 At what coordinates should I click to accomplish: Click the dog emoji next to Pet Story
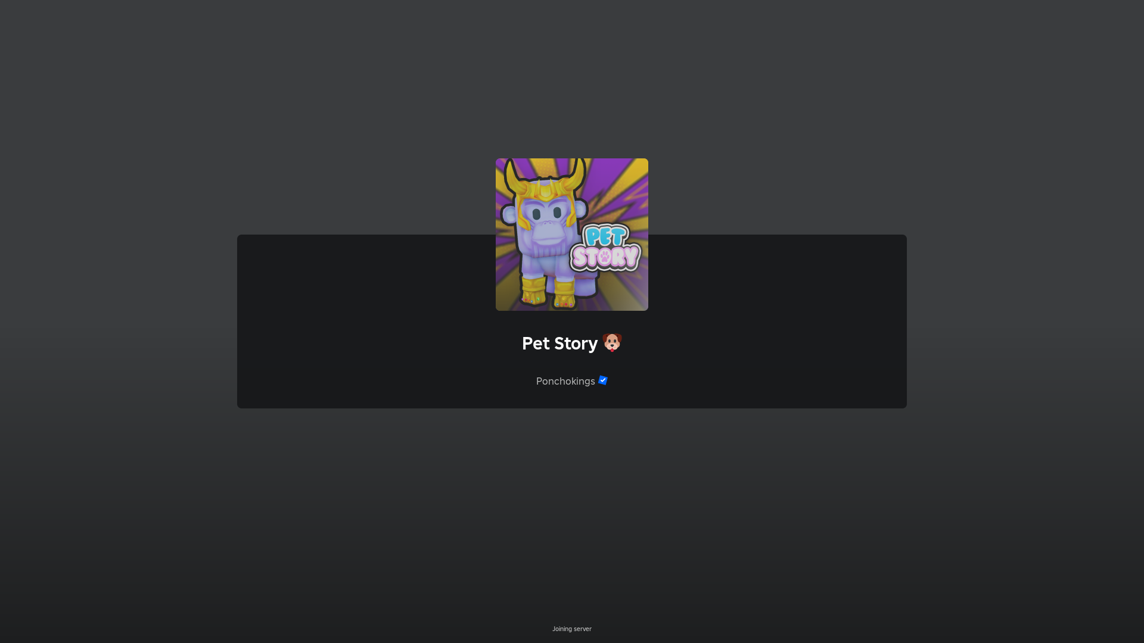click(x=612, y=343)
